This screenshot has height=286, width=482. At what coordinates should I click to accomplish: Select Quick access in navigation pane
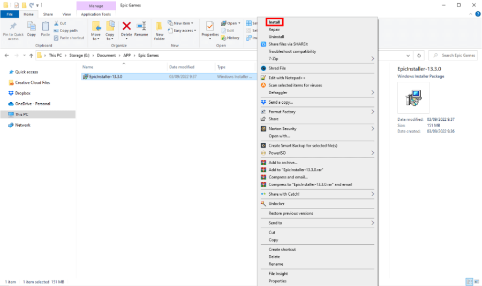point(26,72)
